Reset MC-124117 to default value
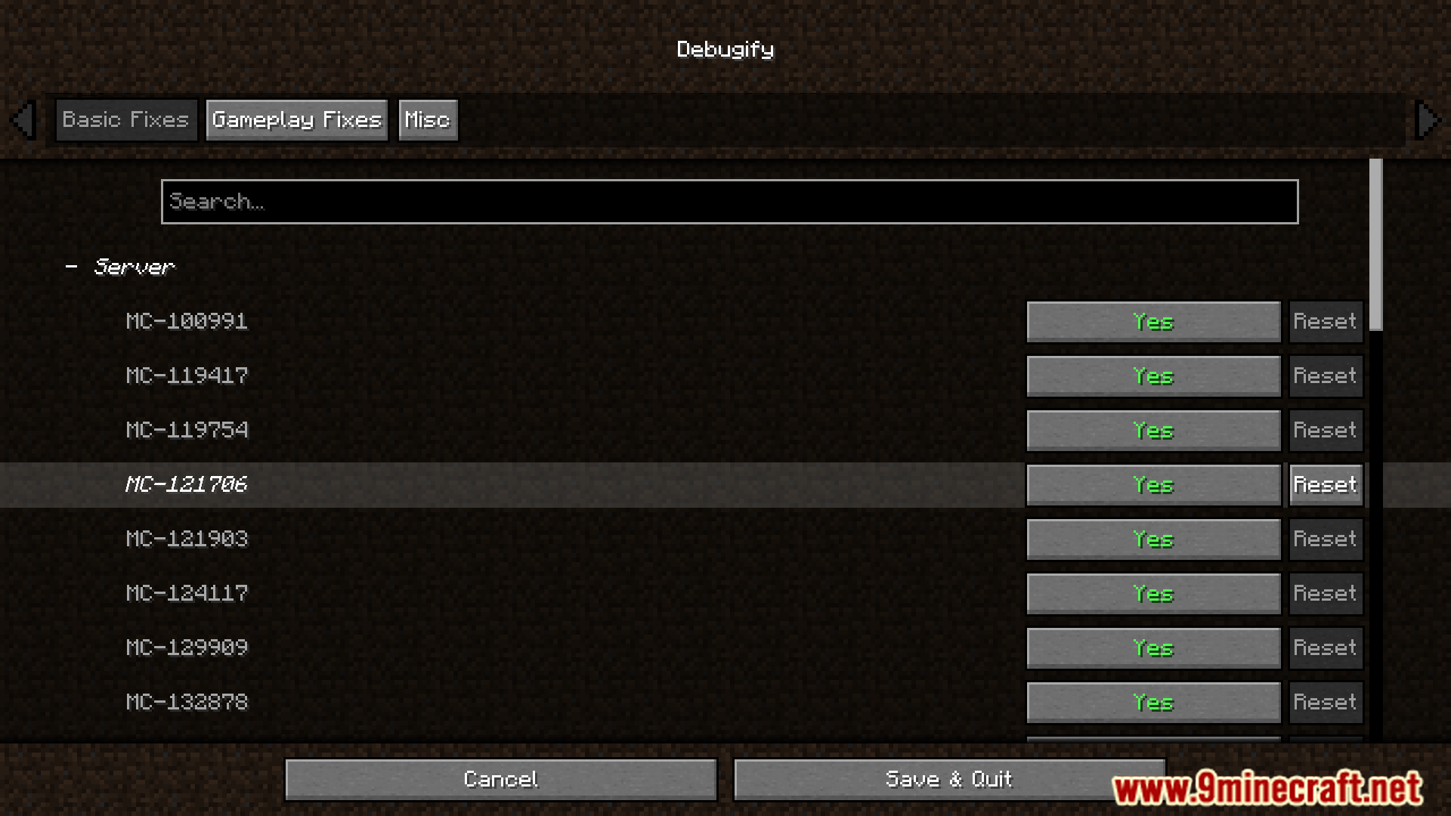The image size is (1451, 816). tap(1326, 593)
